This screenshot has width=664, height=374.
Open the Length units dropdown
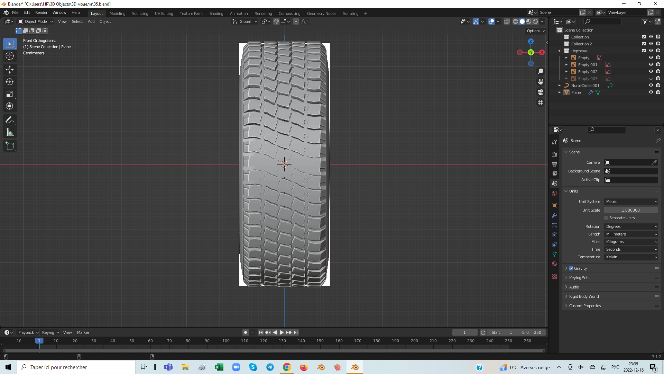coord(631,234)
